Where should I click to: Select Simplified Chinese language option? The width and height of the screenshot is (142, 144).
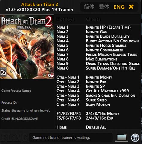tap(89, 7)
